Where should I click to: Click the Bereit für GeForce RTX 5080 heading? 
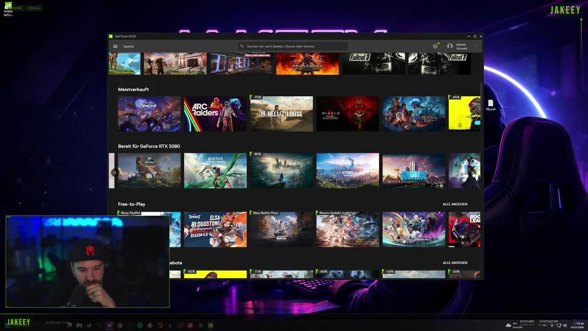149,146
